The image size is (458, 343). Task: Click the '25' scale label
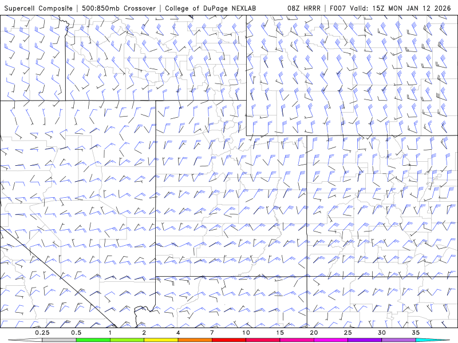pos(348,333)
